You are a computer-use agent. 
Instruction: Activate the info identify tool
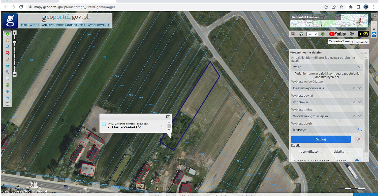8,34
